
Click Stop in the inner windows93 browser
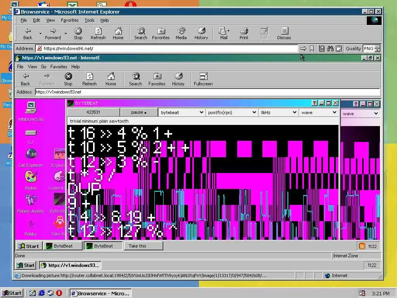click(68, 79)
